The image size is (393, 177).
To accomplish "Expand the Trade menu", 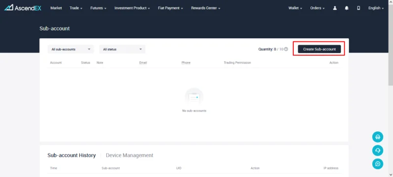I will click(76, 8).
